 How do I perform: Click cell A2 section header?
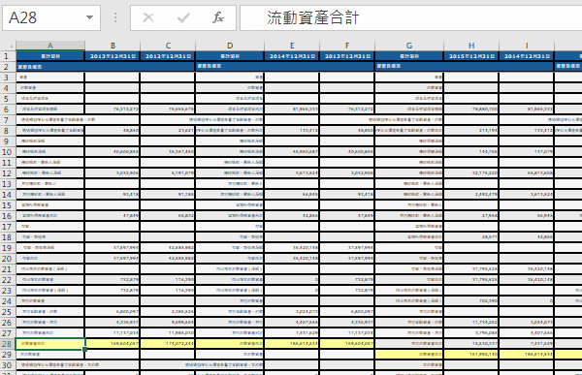106,67
